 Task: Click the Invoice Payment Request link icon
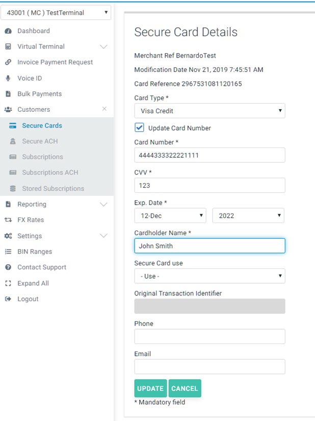click(8, 62)
